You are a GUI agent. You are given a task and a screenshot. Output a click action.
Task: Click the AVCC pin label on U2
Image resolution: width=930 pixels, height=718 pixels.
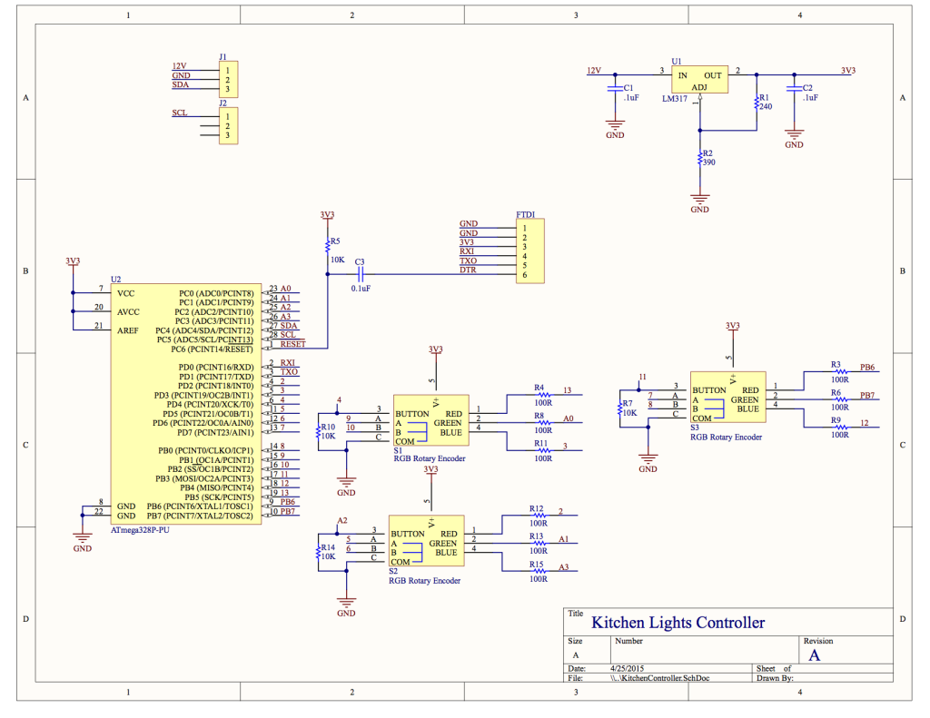click(x=128, y=312)
